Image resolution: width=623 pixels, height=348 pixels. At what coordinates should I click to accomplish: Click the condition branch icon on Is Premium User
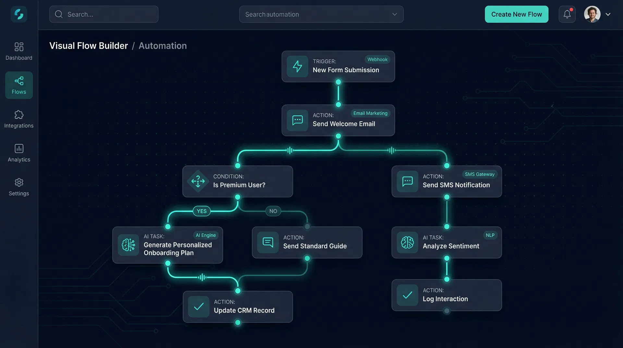(198, 181)
